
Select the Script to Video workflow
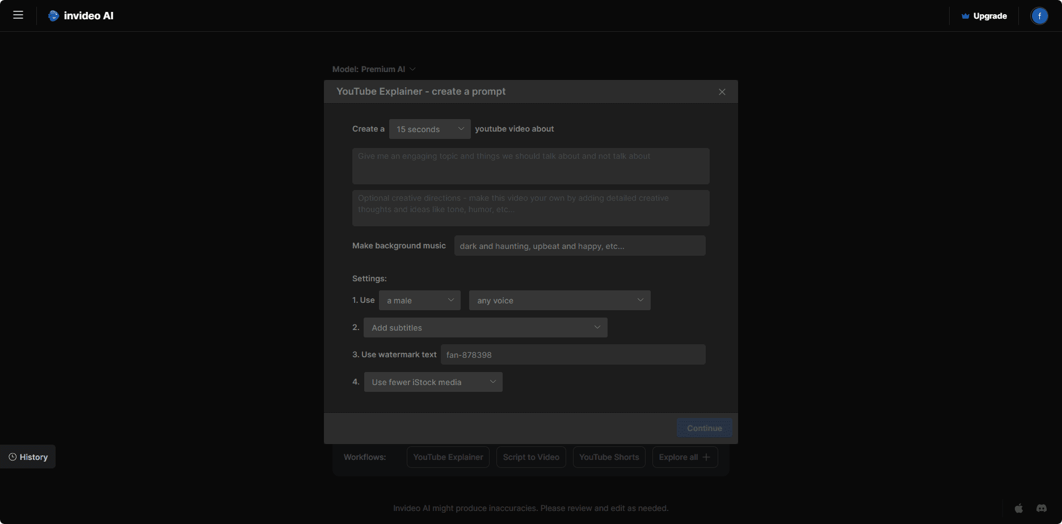click(x=531, y=457)
